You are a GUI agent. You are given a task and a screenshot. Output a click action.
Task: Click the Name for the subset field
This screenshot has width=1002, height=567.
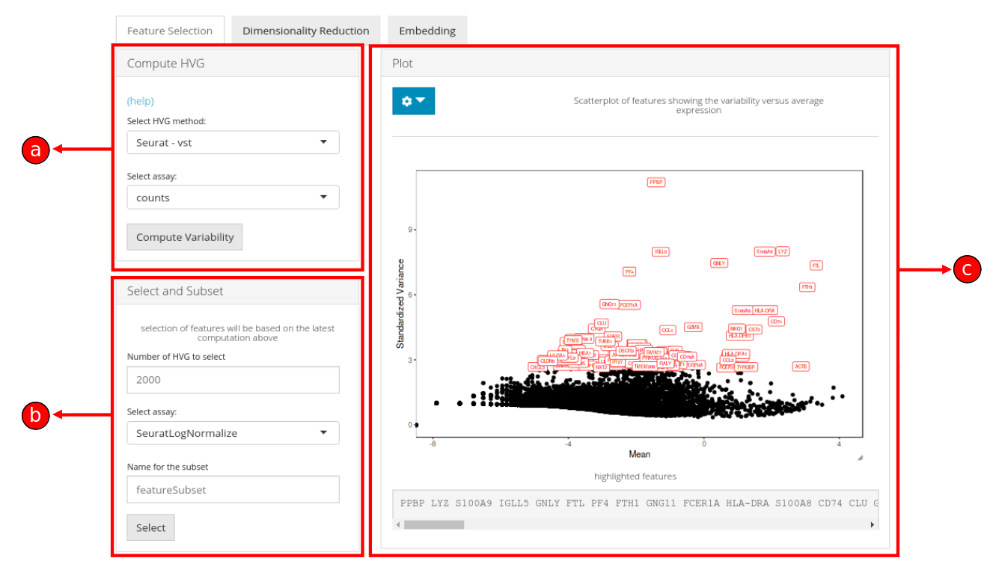[x=233, y=489]
